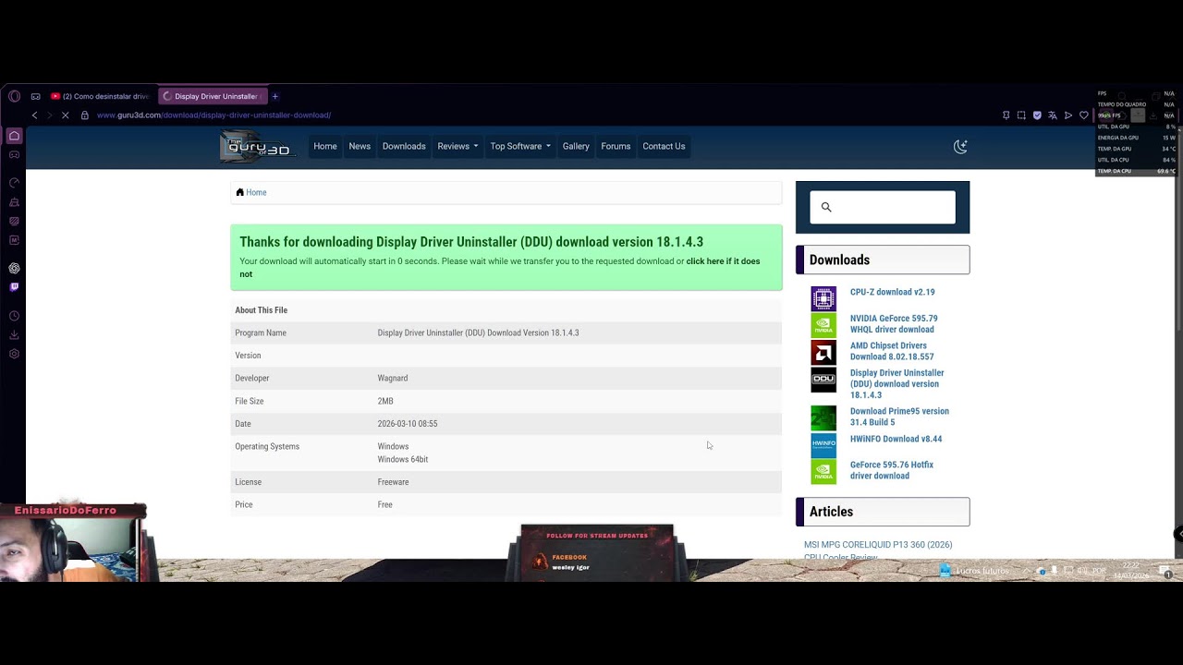1183x665 pixels.
Task: Open the GX Corner gamepad sidebar icon
Action: coord(14,154)
